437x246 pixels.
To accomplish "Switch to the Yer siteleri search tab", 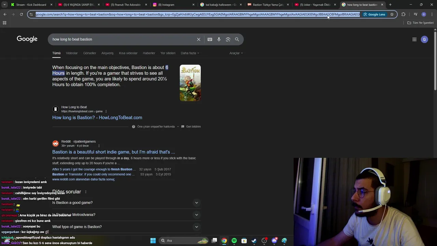I will tap(168, 53).
